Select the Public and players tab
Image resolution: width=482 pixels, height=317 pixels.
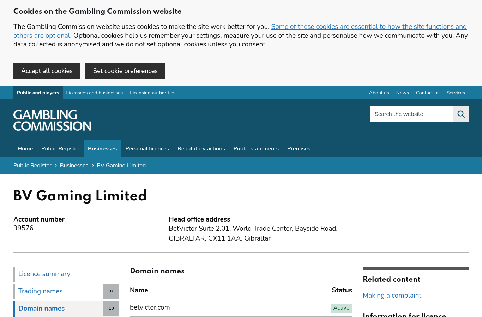(38, 93)
